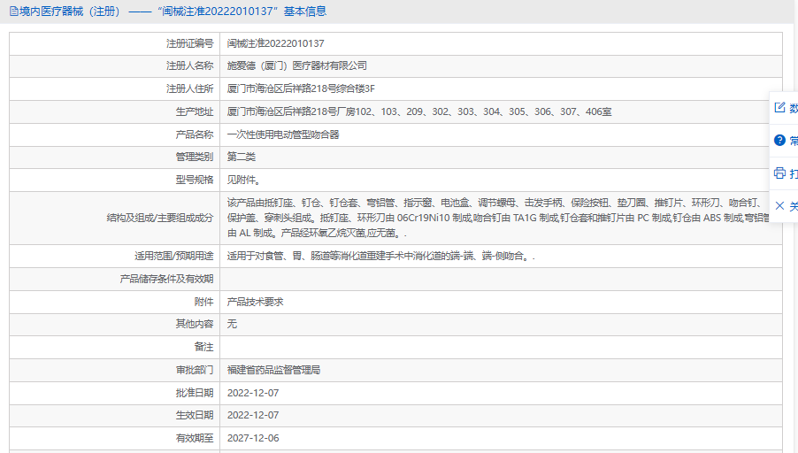Click the 附件 label
The height and width of the screenshot is (453, 798).
(203, 302)
